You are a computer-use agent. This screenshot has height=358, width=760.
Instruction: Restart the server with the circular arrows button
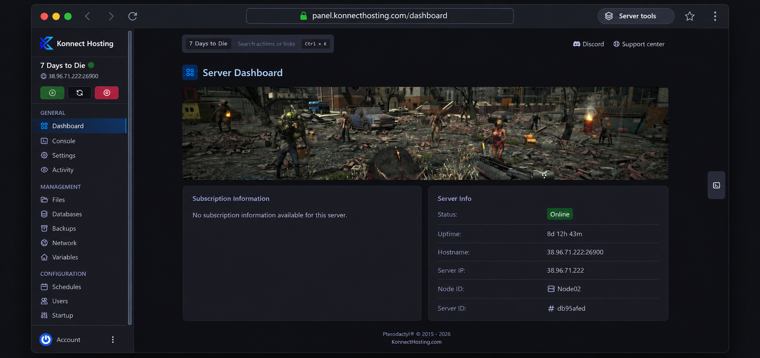click(79, 93)
